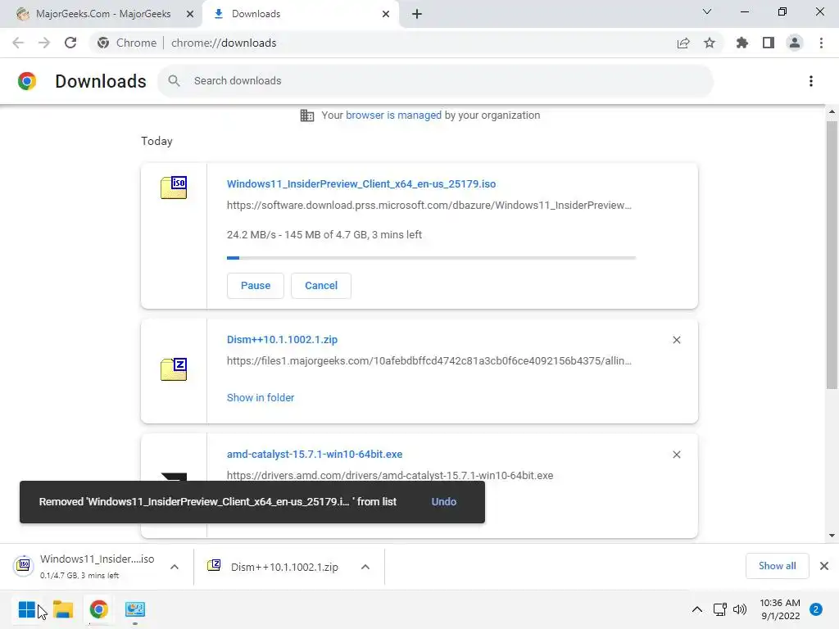
Task: Click the zip file icon for Dism++
Action: click(x=174, y=369)
